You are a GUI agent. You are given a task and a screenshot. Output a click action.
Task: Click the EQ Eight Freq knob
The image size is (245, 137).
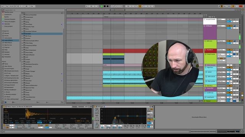click(97, 110)
